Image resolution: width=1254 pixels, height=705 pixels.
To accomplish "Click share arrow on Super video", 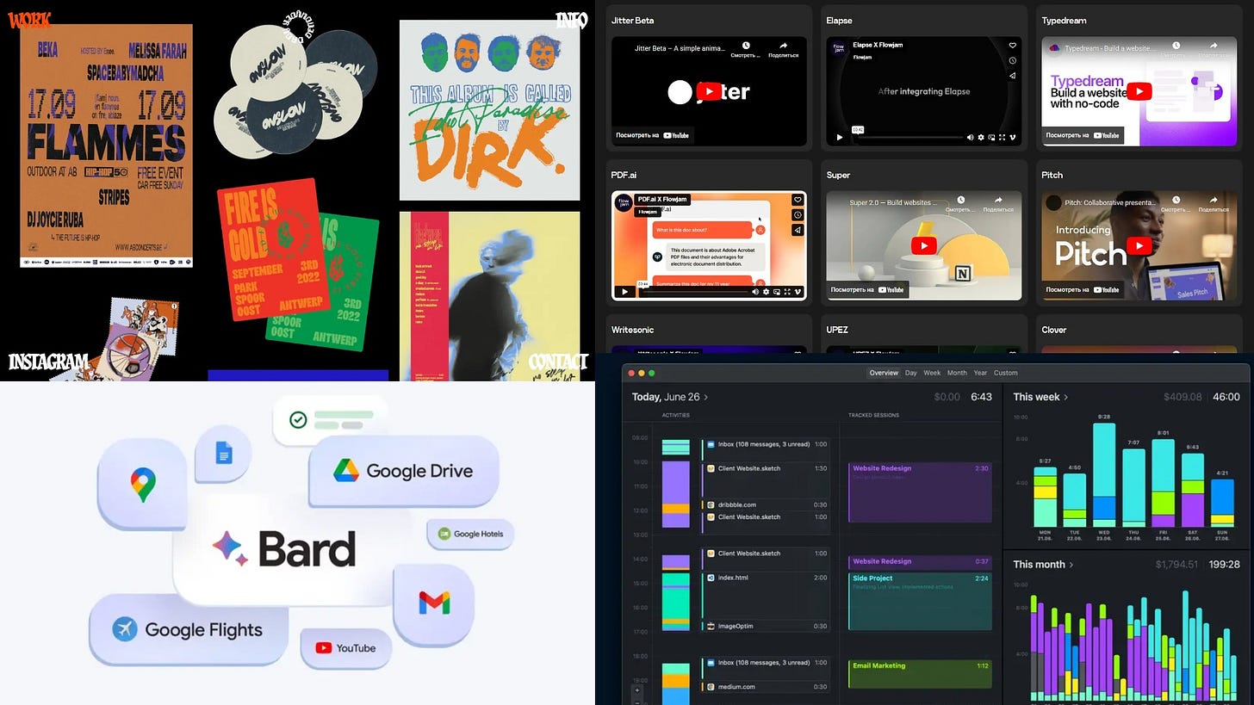I will click(998, 201).
